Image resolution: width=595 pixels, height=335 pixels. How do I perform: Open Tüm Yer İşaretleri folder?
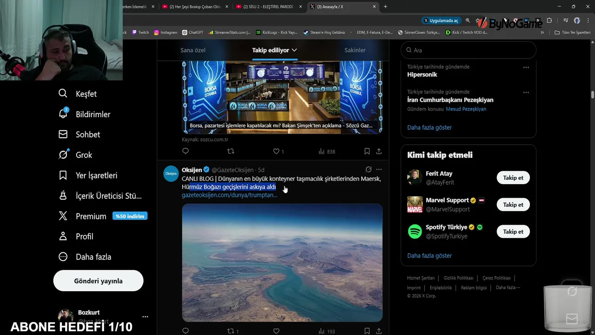572,33
